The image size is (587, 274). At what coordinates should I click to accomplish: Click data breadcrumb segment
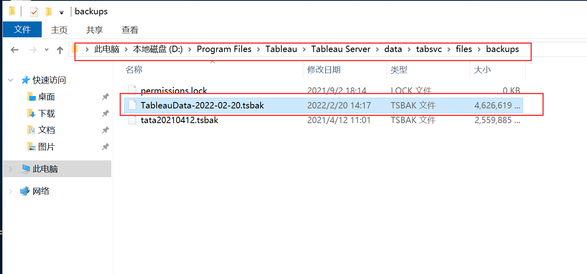point(393,49)
